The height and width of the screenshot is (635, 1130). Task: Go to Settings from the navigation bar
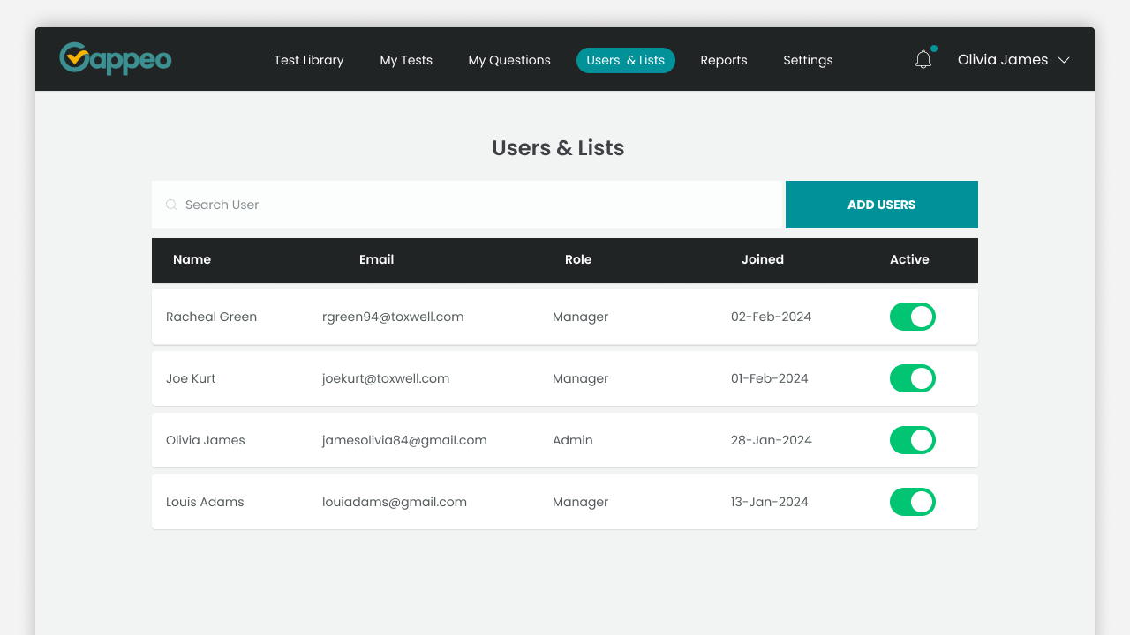808,60
